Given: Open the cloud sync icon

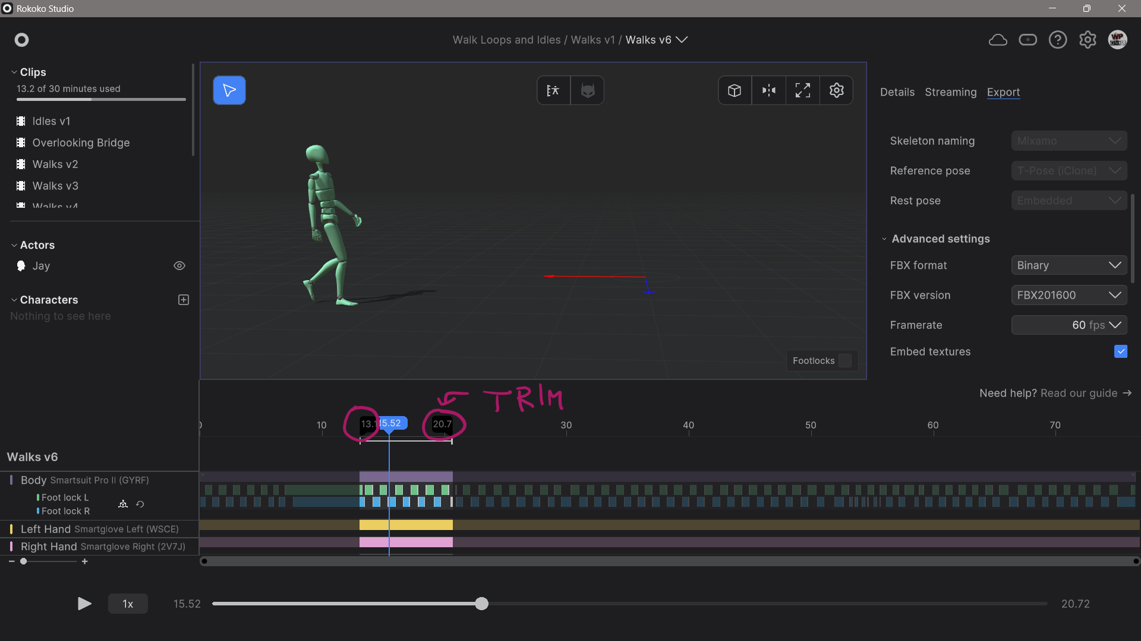Looking at the screenshot, I should [x=998, y=40].
